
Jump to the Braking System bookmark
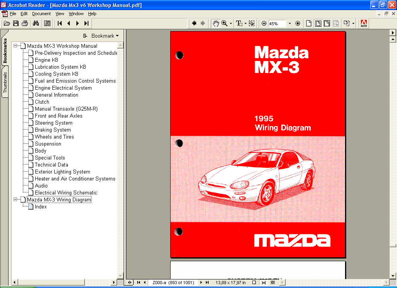click(53, 130)
